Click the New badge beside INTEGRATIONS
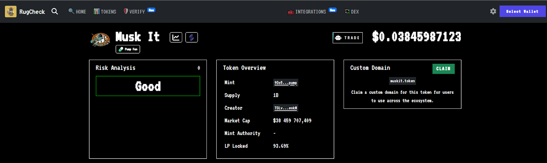This screenshot has height=163, width=547. point(333,10)
